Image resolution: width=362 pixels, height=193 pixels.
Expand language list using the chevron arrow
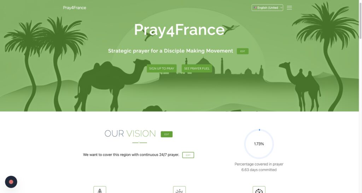coord(281,8)
